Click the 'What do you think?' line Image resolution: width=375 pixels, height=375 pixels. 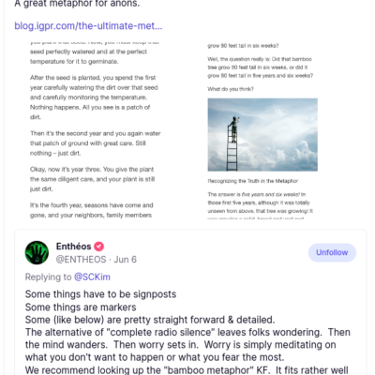click(231, 89)
